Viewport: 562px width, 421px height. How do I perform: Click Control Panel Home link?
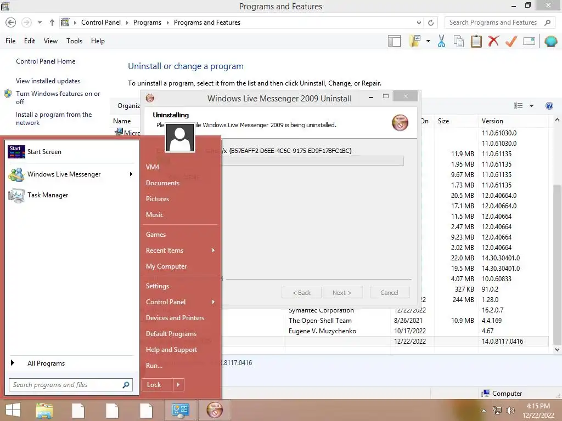46,61
